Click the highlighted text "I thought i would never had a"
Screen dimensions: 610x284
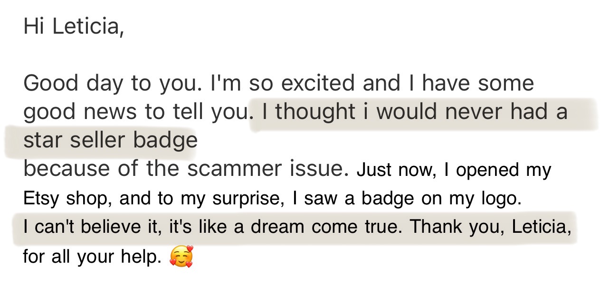pos(414,112)
